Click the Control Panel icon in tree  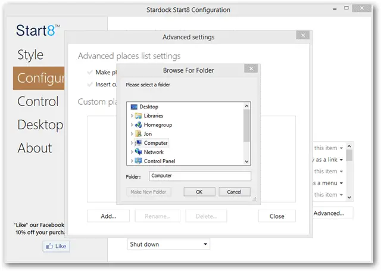pos(139,161)
